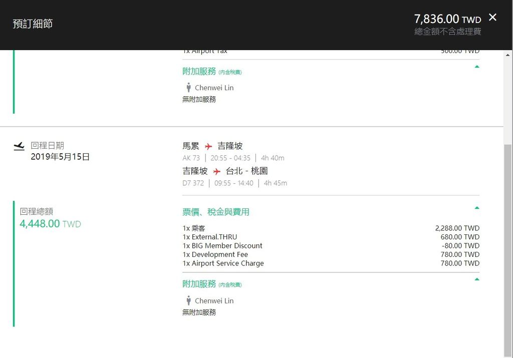Click the D7 372 flight number
The width and height of the screenshot is (513, 358).
[193, 183]
